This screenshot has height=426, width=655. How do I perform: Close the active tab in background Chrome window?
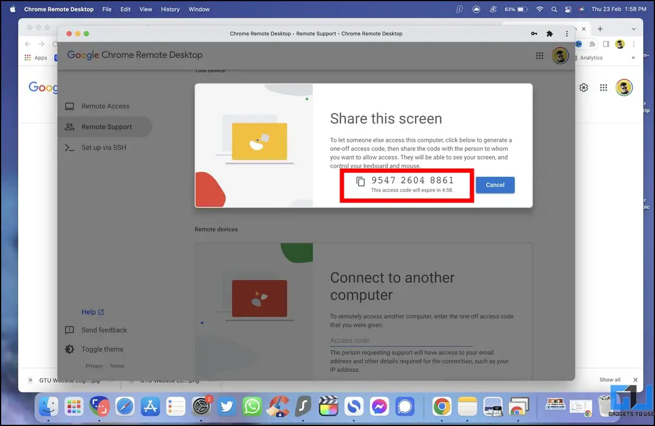(x=584, y=29)
